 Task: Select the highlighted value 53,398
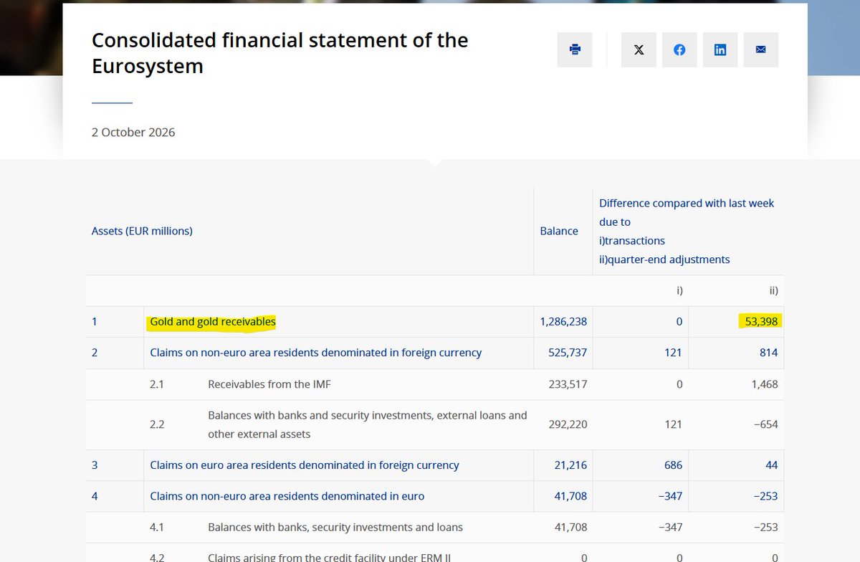click(761, 322)
